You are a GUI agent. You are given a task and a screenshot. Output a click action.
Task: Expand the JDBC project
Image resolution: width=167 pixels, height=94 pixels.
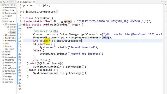tap(1, 19)
